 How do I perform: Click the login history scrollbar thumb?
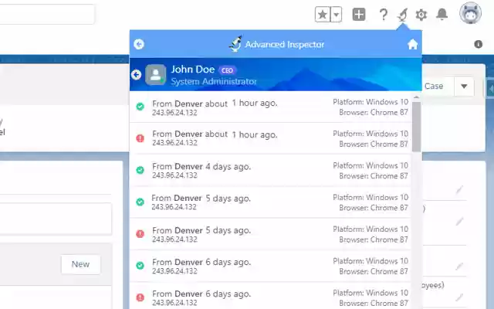click(416, 127)
